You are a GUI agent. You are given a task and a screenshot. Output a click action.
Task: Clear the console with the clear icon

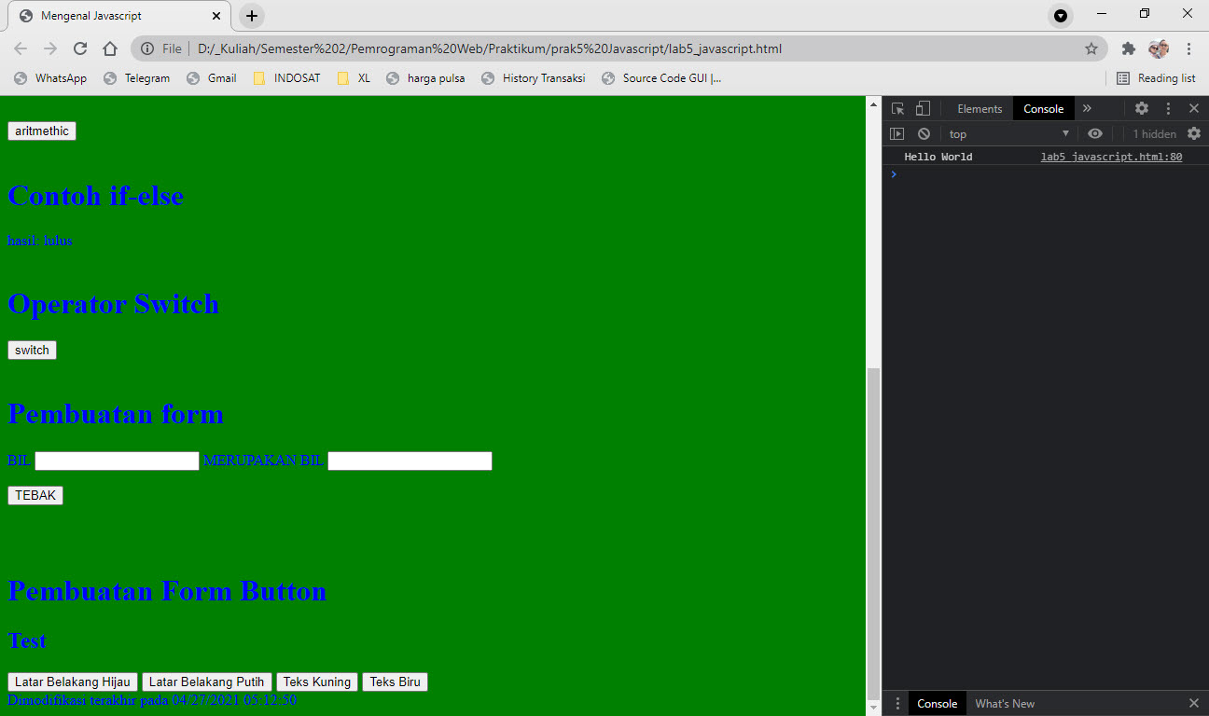[x=924, y=133]
